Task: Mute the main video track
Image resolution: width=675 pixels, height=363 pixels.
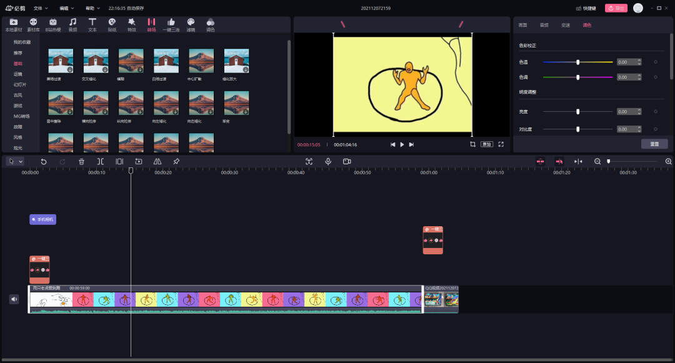Action: click(x=14, y=299)
